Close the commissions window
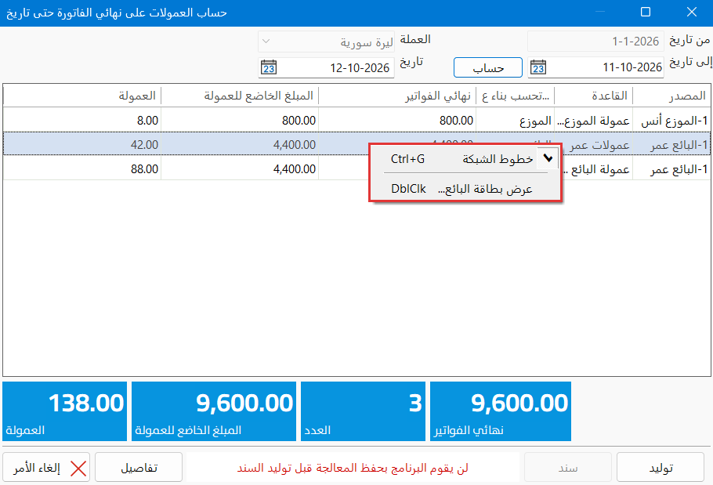Image resolution: width=713 pixels, height=485 pixels. pyautogui.click(x=692, y=13)
